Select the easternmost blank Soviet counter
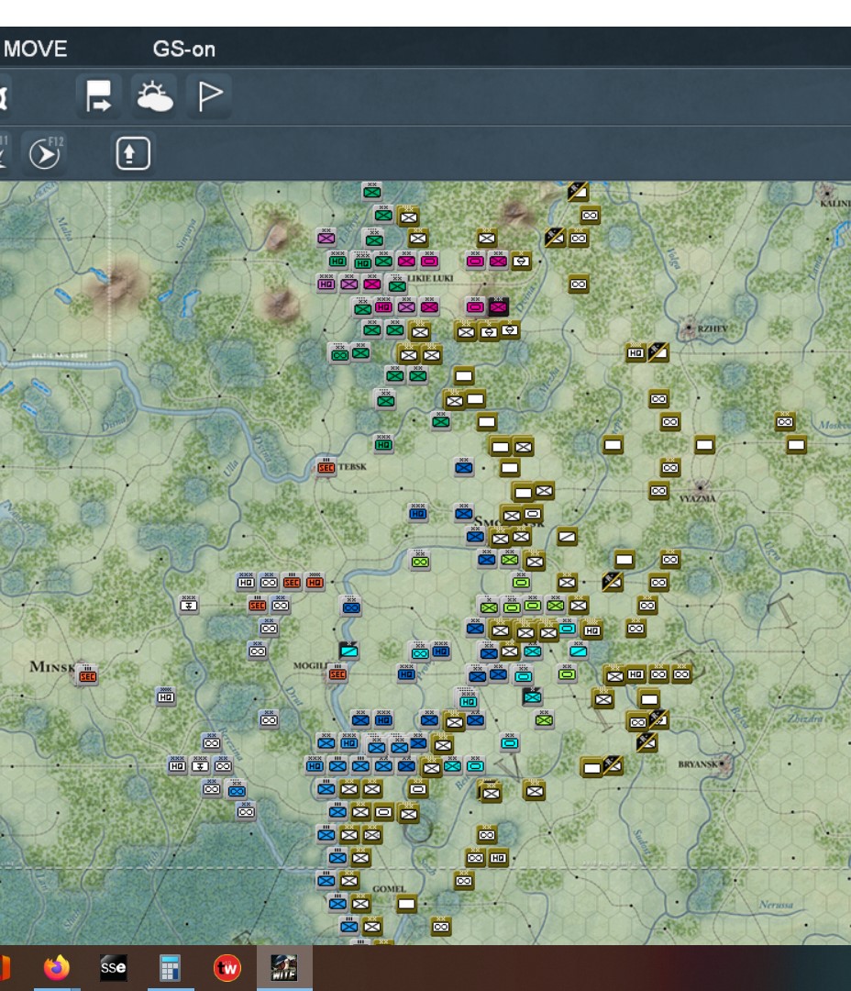Viewport: 851px width, 991px height. pyautogui.click(x=796, y=445)
